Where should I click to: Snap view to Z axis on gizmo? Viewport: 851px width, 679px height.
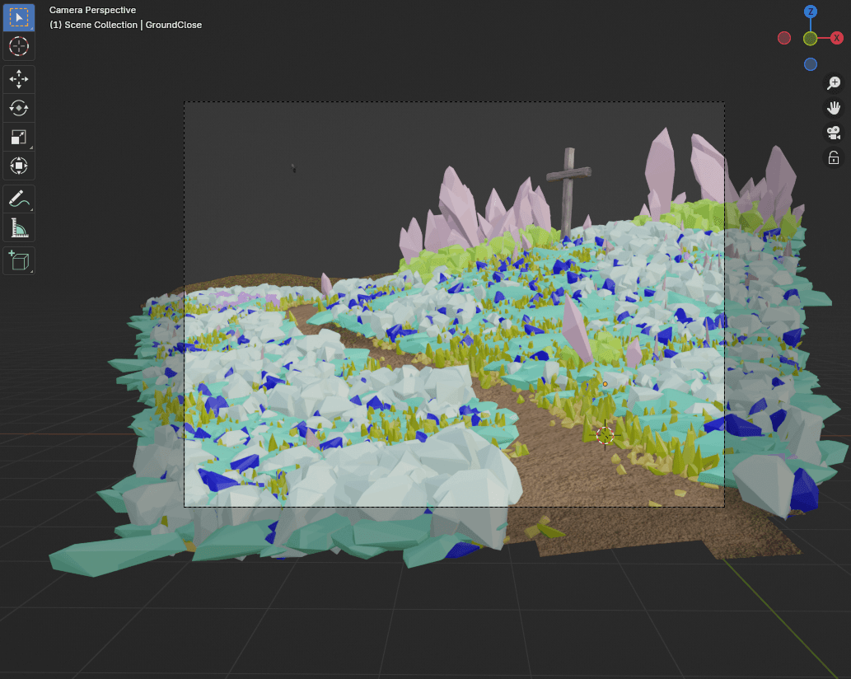coord(811,12)
